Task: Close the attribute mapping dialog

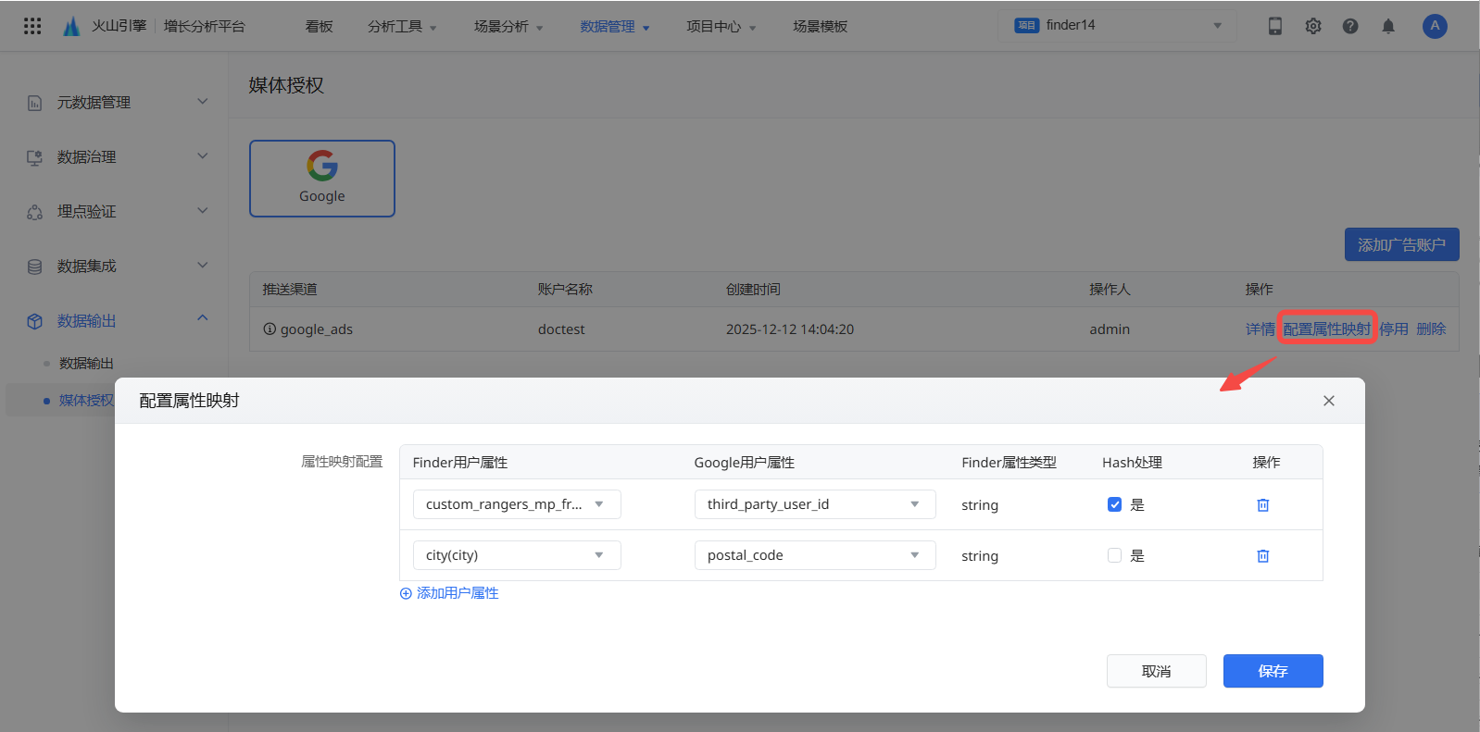Action: point(1329,401)
